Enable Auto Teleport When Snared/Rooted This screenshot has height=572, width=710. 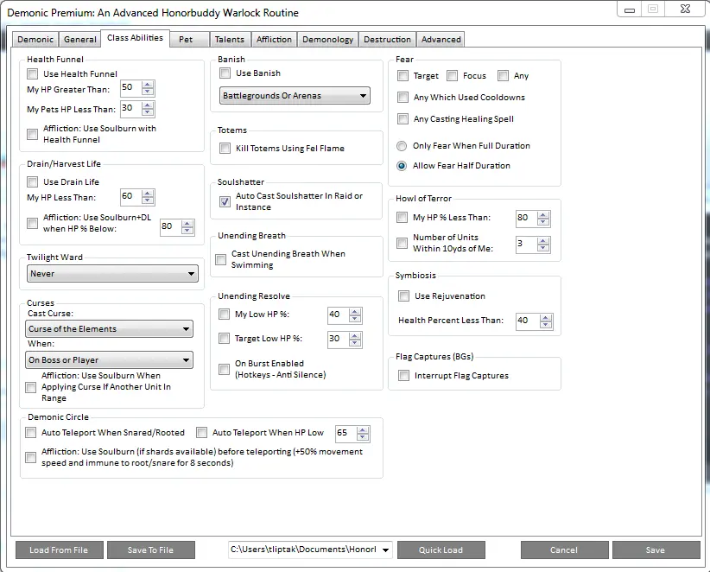tap(31, 433)
